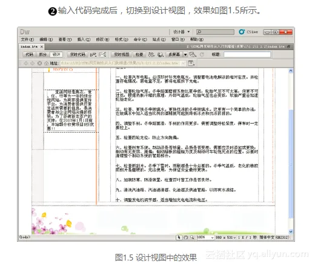Toggle 实时视图 (Live View) button
The image size is (315, 266).
click(121, 55)
